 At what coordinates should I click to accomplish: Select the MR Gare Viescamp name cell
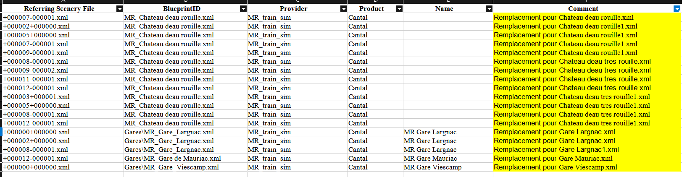(x=448, y=167)
